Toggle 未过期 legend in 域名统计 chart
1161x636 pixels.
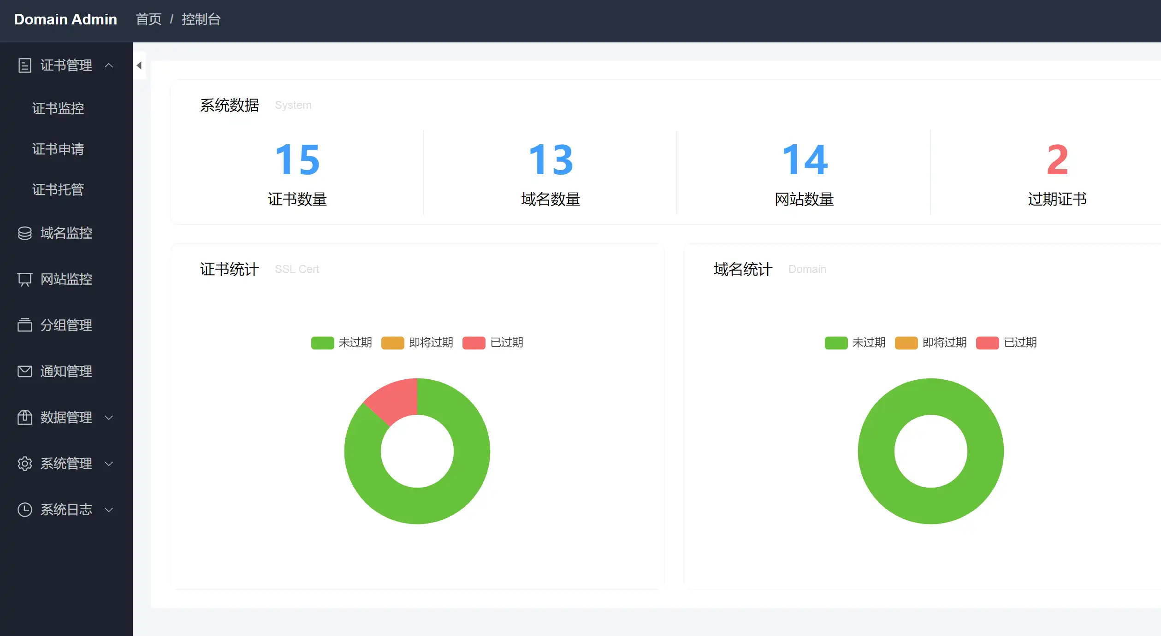(855, 343)
